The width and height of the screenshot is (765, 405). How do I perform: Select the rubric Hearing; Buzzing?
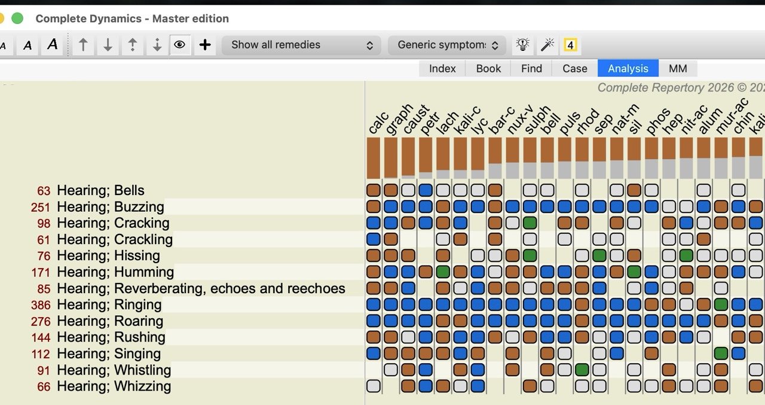click(x=109, y=206)
